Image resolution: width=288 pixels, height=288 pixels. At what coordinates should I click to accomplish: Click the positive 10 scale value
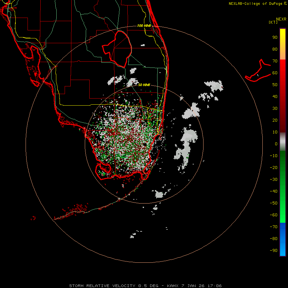275,132
